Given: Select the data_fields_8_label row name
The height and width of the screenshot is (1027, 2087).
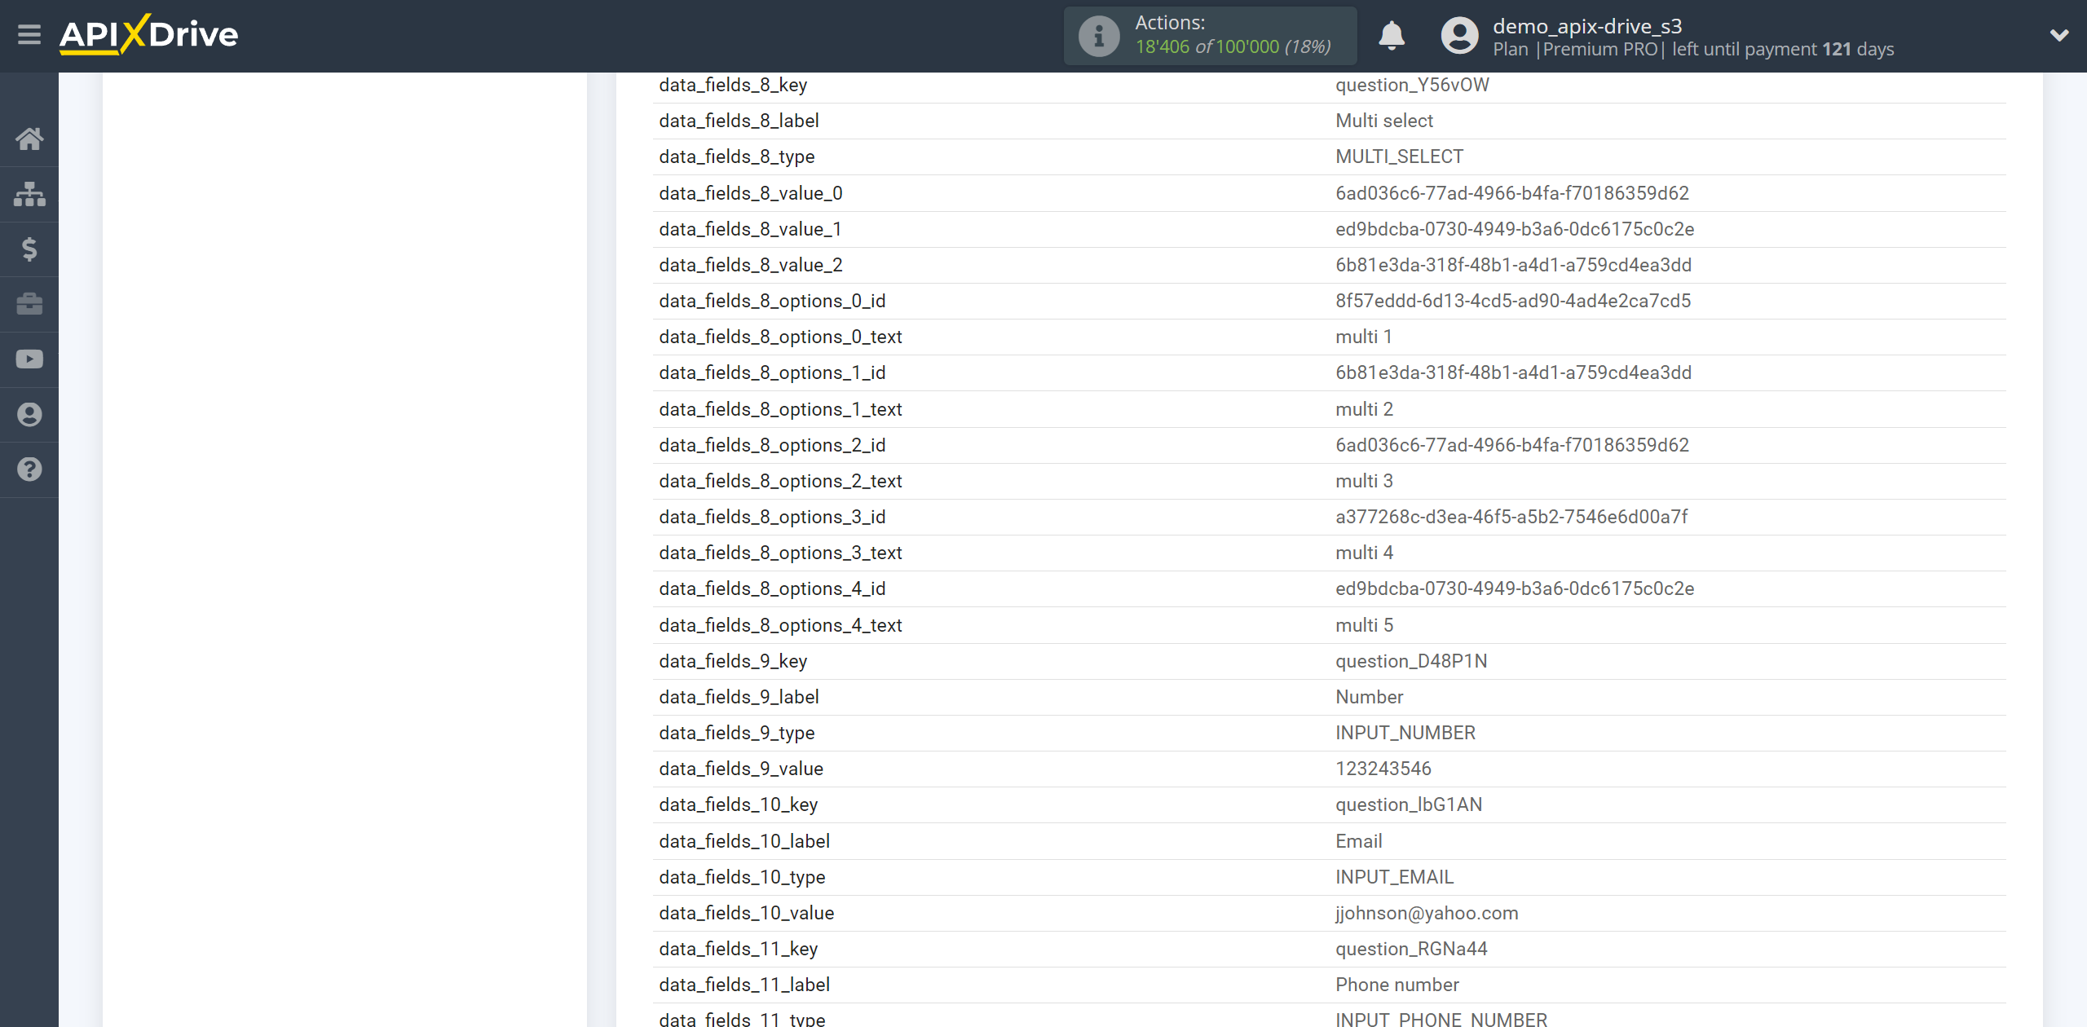Looking at the screenshot, I should [x=739, y=121].
